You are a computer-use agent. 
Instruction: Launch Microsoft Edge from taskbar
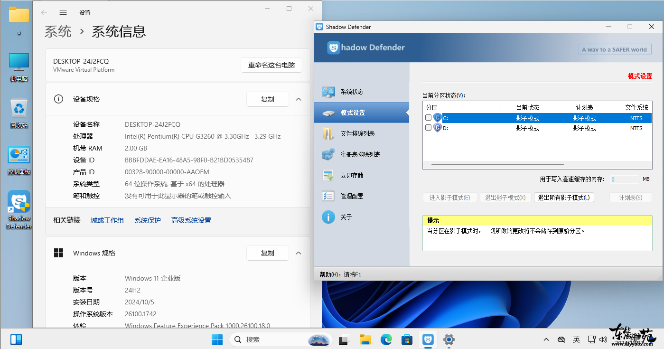(386, 340)
